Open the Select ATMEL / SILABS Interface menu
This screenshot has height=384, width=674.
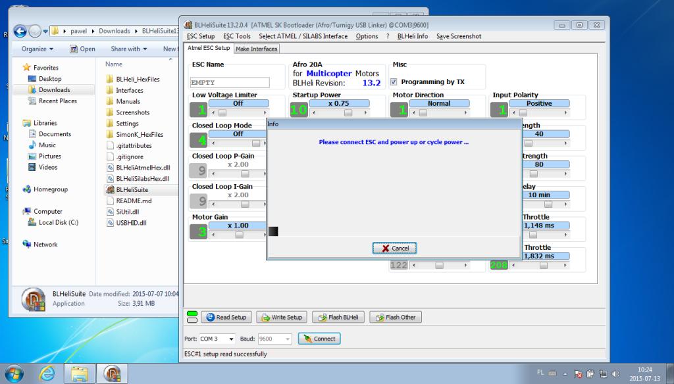click(x=303, y=36)
